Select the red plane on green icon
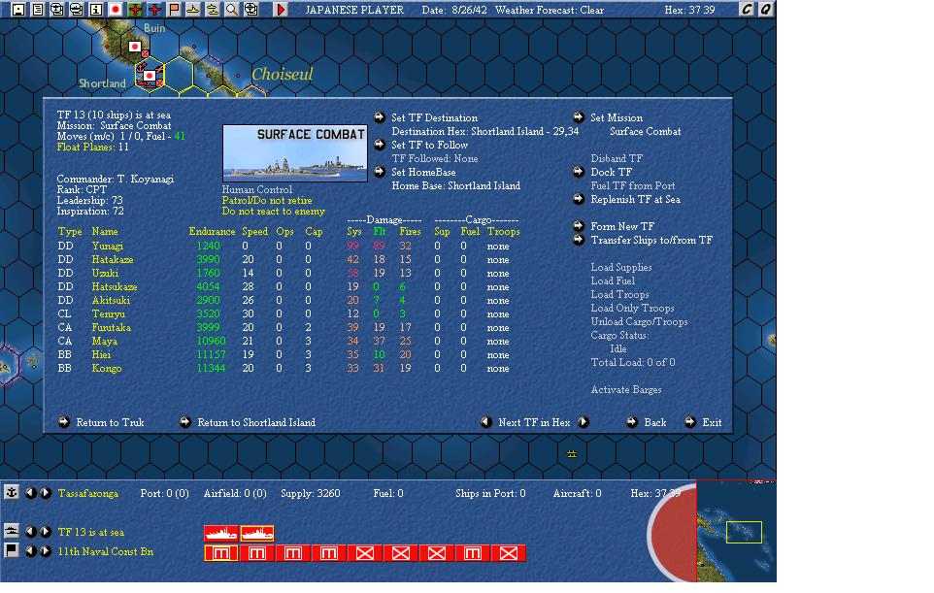The width and height of the screenshot is (934, 593). (135, 10)
